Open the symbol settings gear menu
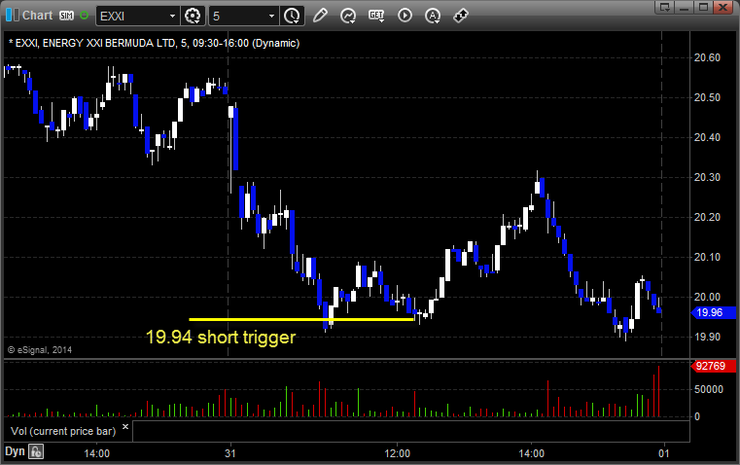The width and height of the screenshot is (740, 465). (193, 16)
